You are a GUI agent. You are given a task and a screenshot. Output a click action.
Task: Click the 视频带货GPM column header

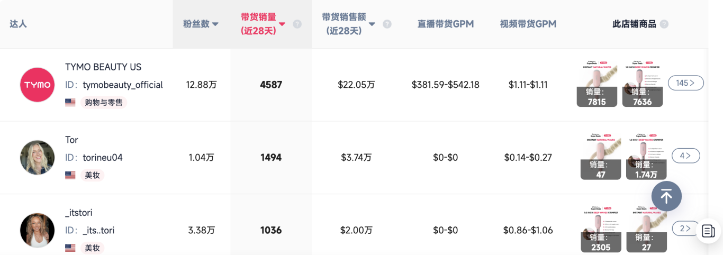pyautogui.click(x=528, y=24)
